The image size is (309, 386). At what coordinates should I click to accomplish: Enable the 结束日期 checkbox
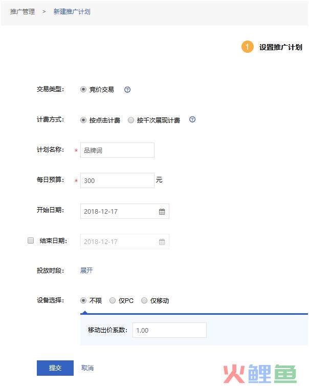click(x=31, y=240)
